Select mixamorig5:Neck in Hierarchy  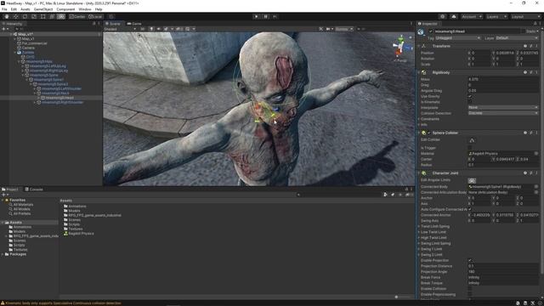pos(55,93)
